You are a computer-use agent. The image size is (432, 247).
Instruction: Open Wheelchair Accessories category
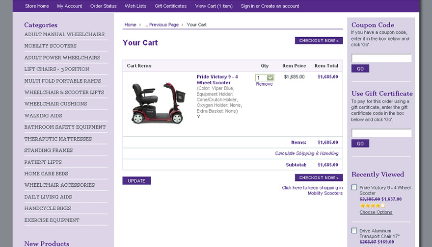[x=59, y=185]
